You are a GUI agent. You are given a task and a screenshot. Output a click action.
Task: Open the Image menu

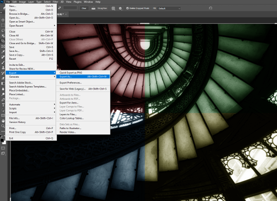click(22, 2)
